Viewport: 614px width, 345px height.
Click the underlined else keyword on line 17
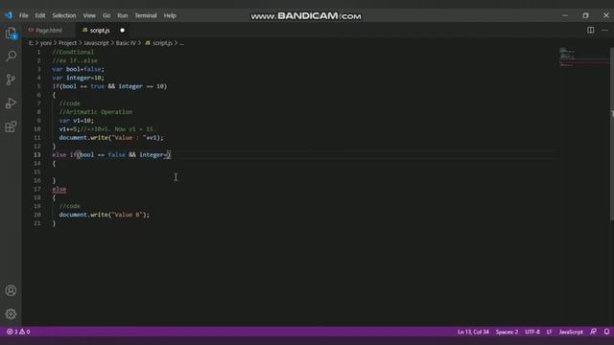click(59, 189)
